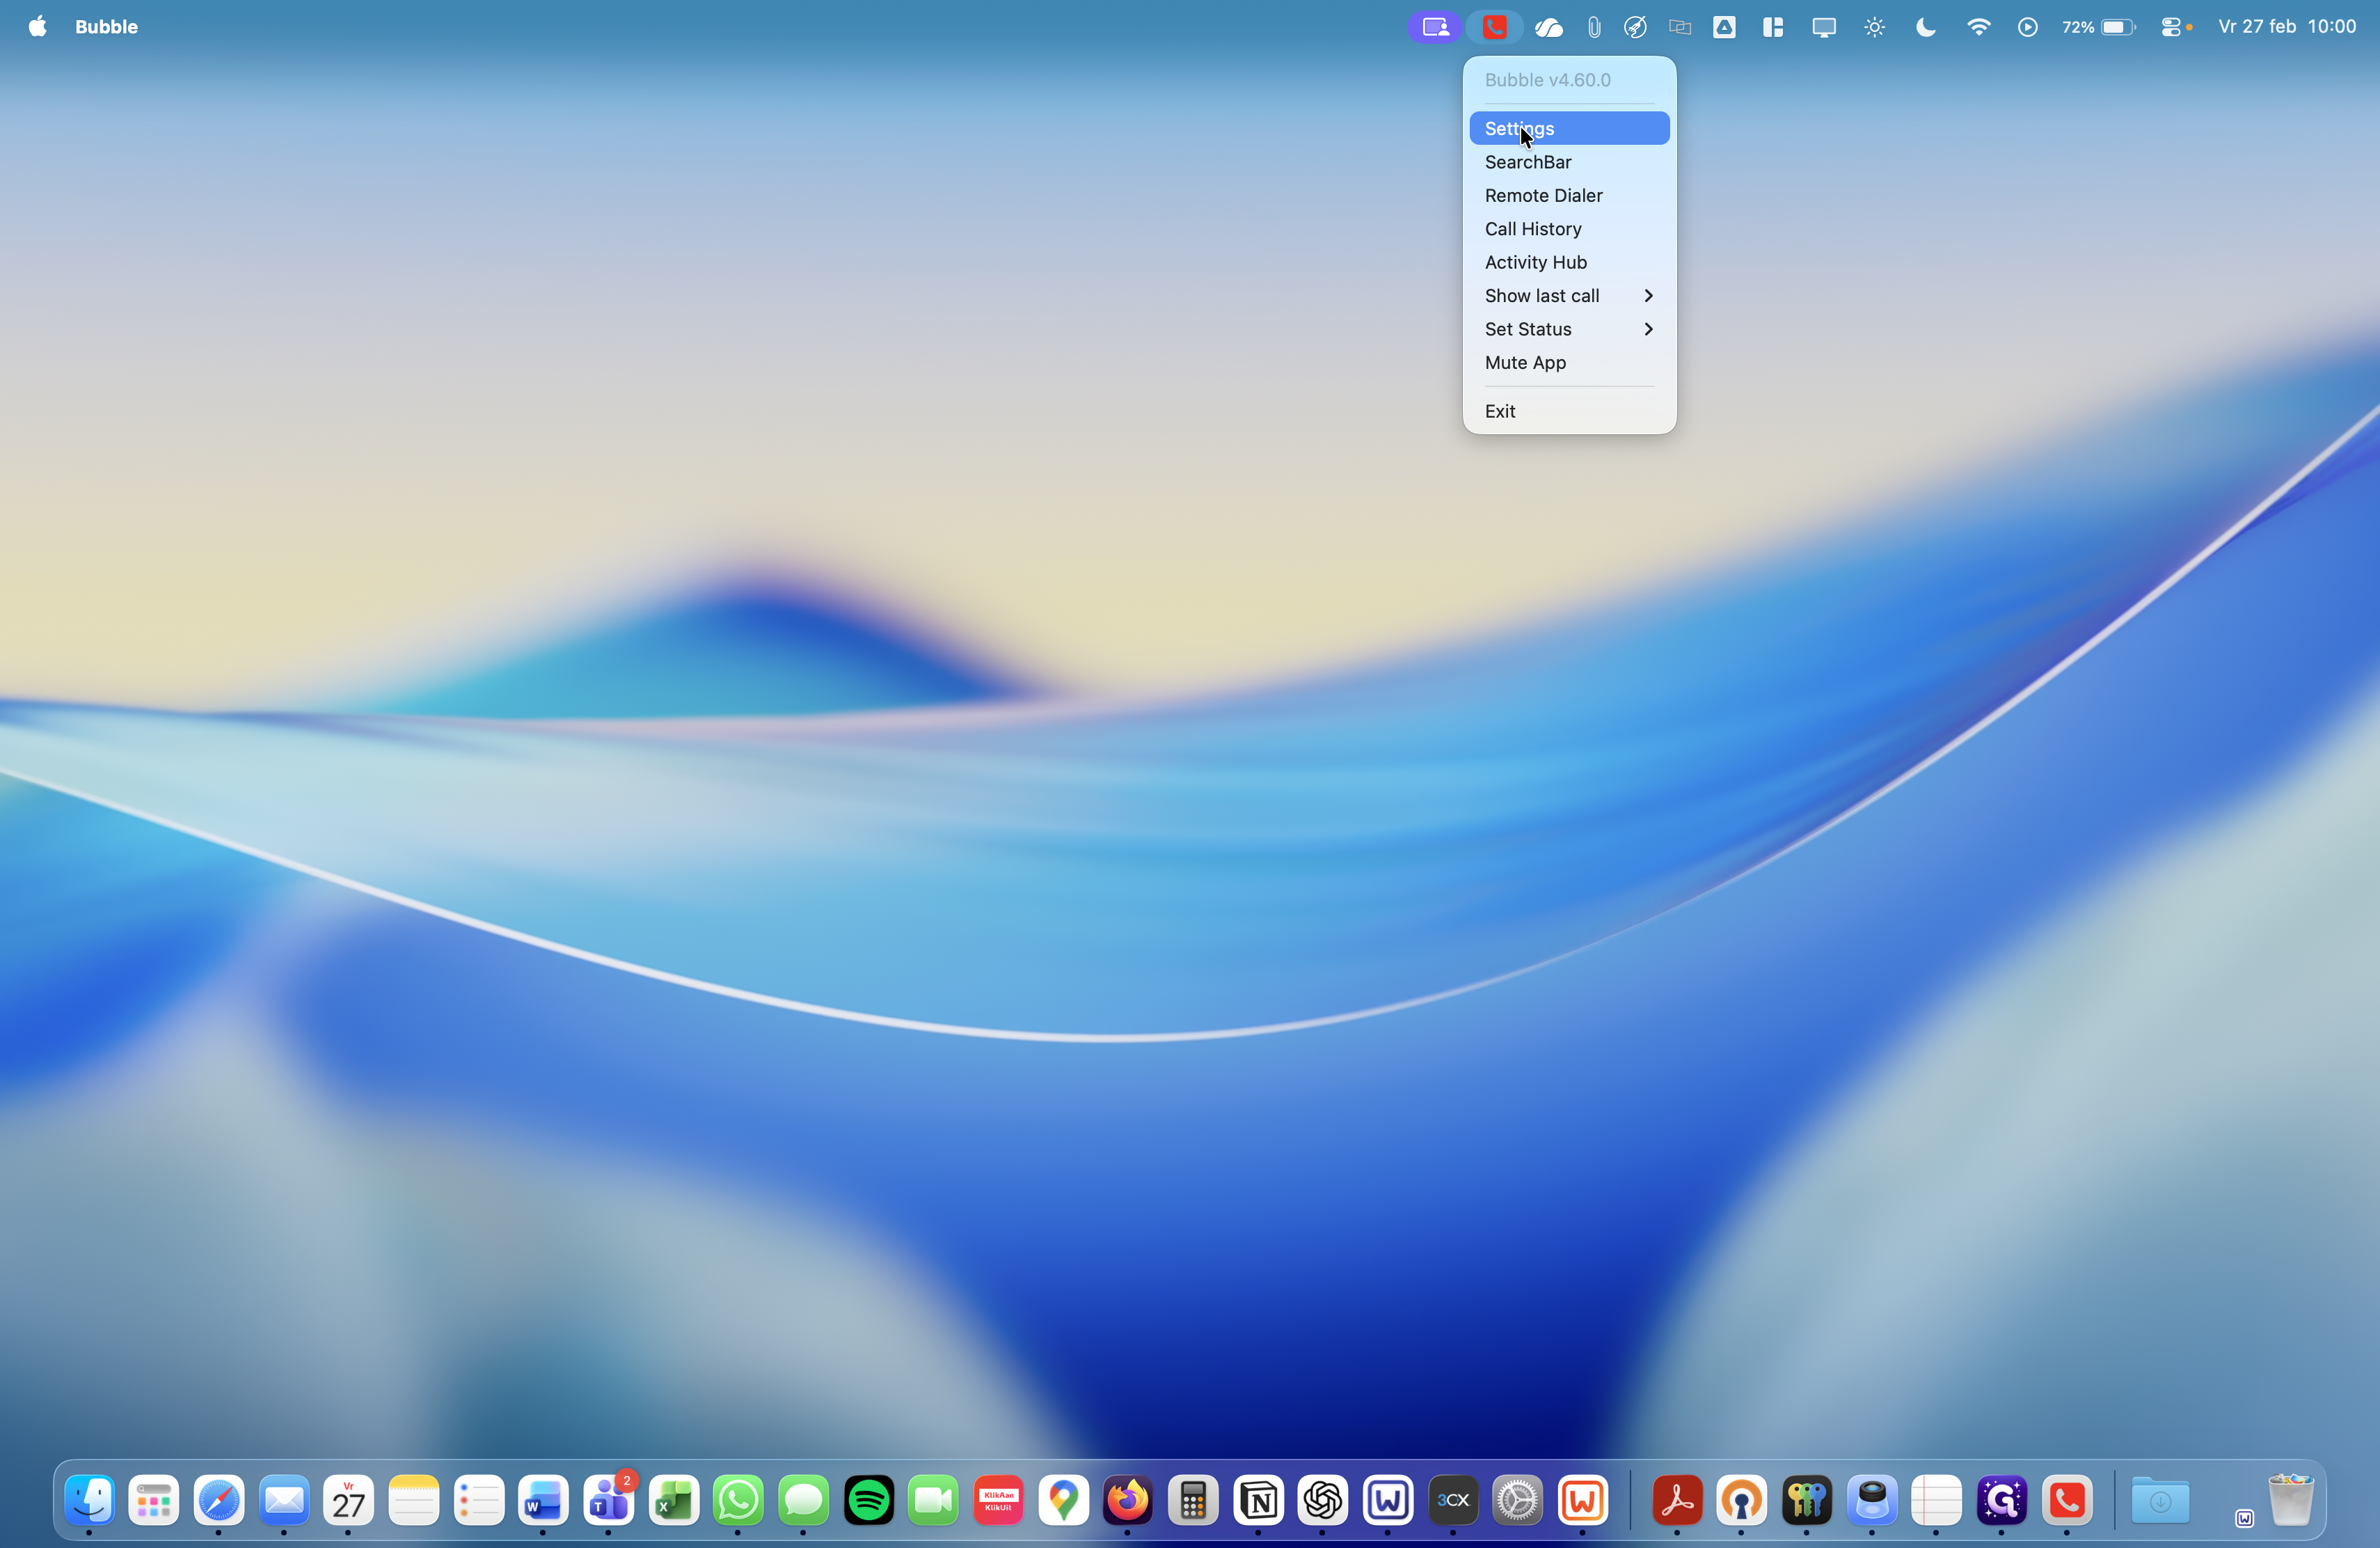This screenshot has height=1548, width=2380.
Task: Launch Adobe Acrobat in the dock
Action: pyautogui.click(x=1677, y=1499)
